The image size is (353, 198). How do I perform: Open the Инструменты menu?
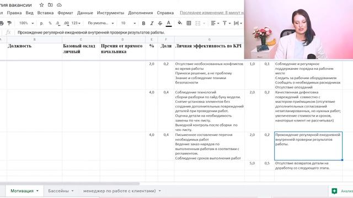pyautogui.click(x=110, y=13)
